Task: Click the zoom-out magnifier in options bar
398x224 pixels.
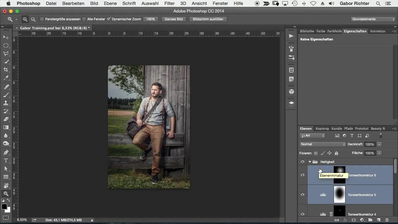Action: [x=33, y=19]
